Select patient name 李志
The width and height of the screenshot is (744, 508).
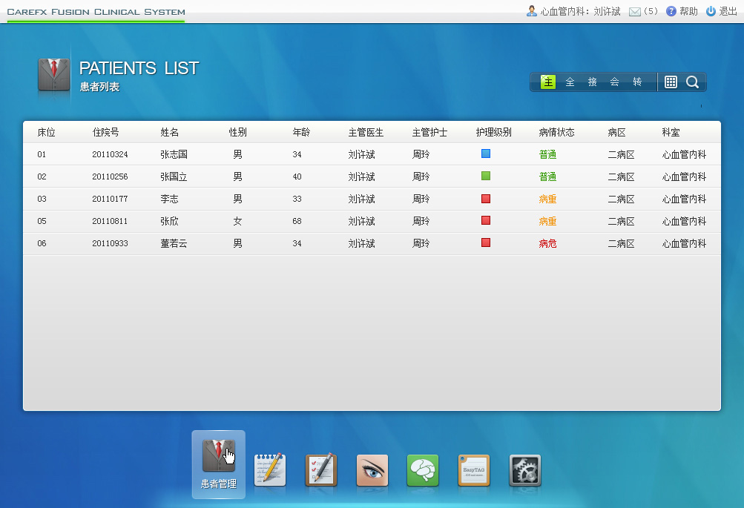coord(169,199)
